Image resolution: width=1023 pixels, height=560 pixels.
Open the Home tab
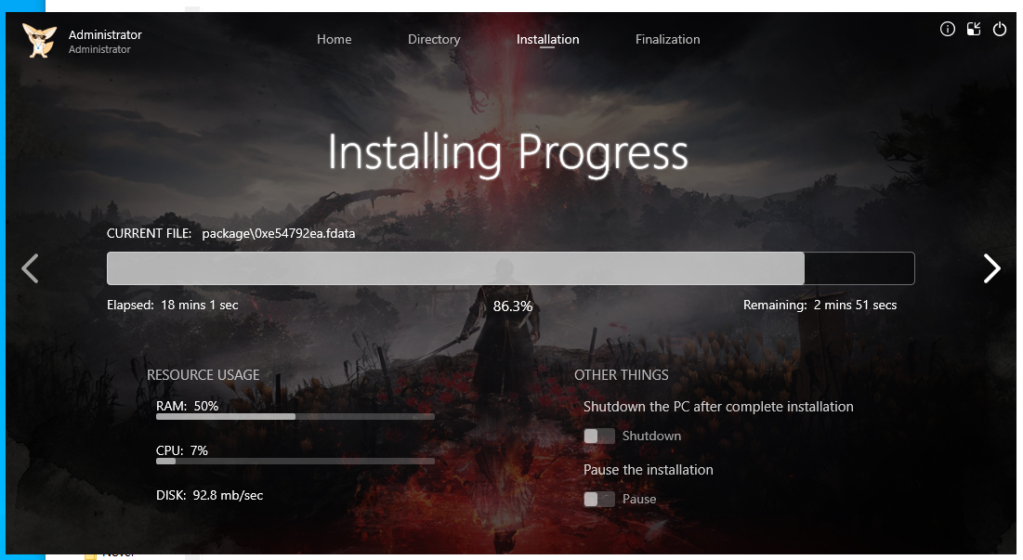tap(334, 39)
